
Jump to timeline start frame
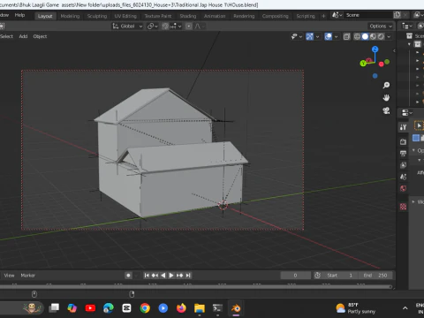pos(147,276)
